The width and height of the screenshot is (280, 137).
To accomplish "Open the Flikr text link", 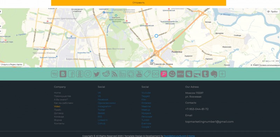I will (144, 99).
